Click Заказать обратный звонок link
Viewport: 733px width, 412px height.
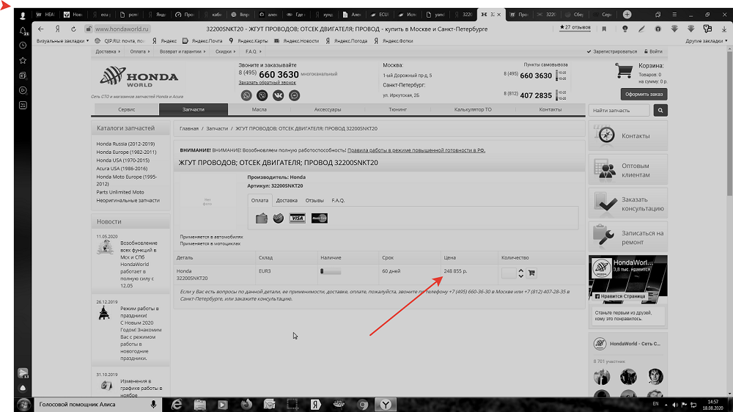pyautogui.click(x=268, y=83)
